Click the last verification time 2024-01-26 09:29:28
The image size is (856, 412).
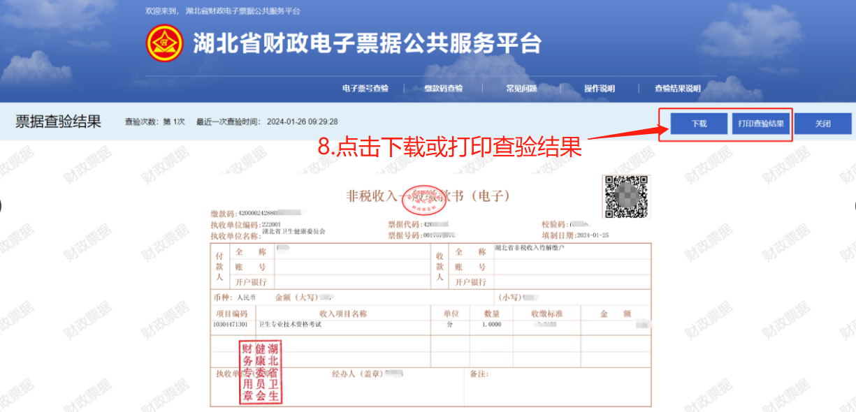302,122
